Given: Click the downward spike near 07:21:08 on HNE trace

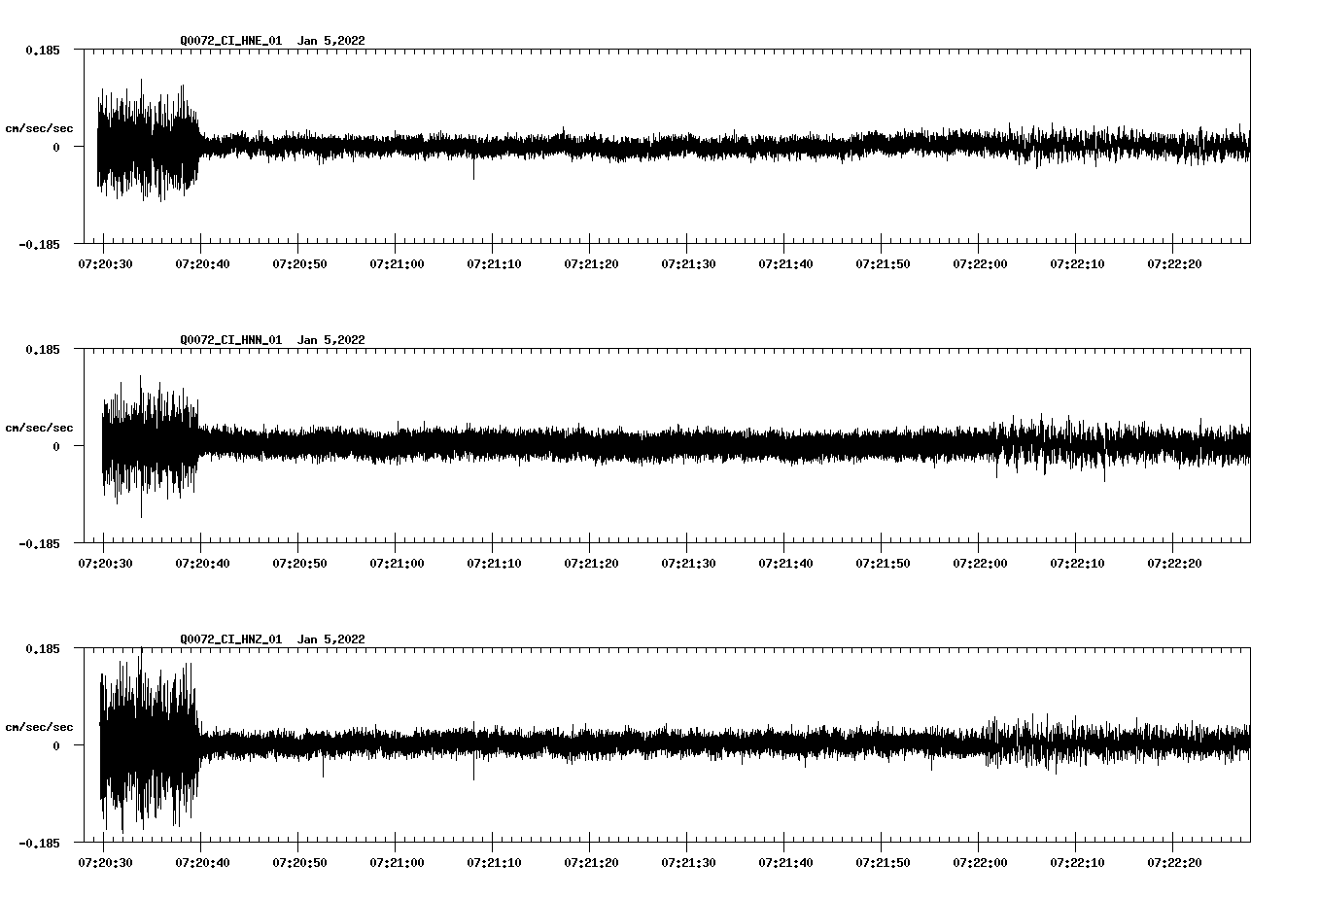Looking at the screenshot, I should click(473, 167).
